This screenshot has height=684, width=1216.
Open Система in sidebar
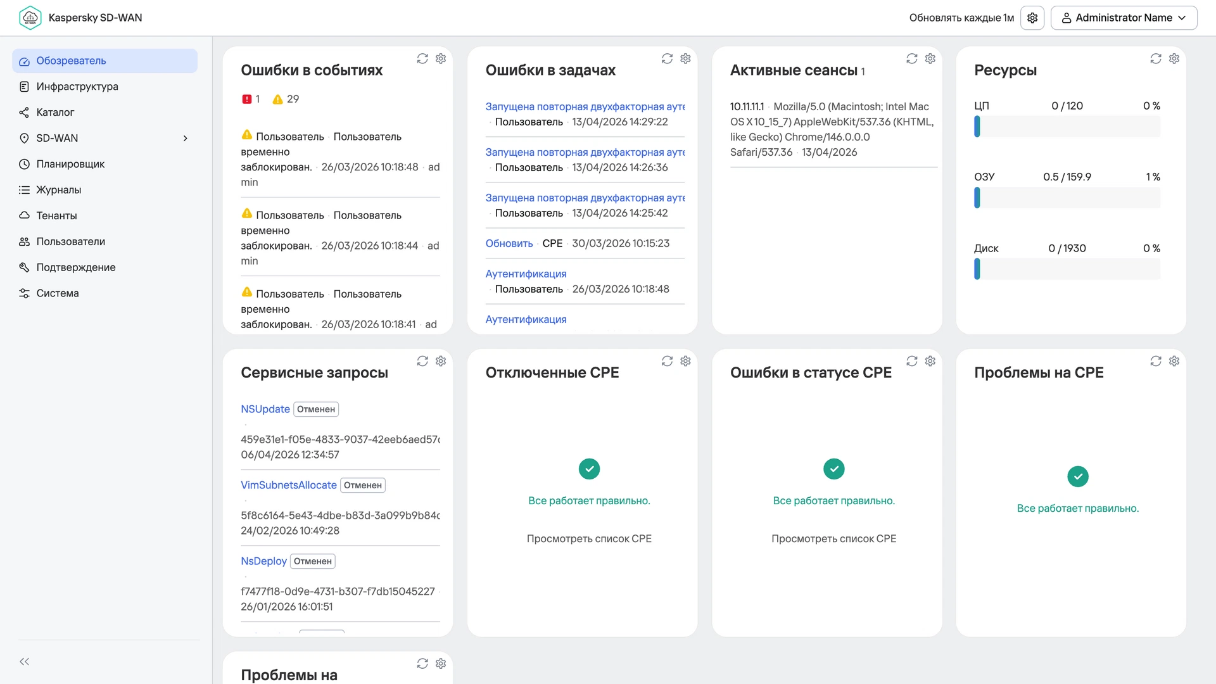pos(104,293)
